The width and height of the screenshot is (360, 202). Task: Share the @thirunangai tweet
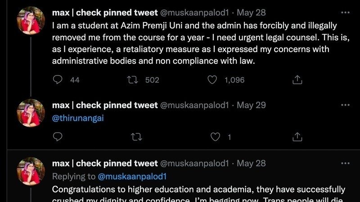tap(297, 136)
